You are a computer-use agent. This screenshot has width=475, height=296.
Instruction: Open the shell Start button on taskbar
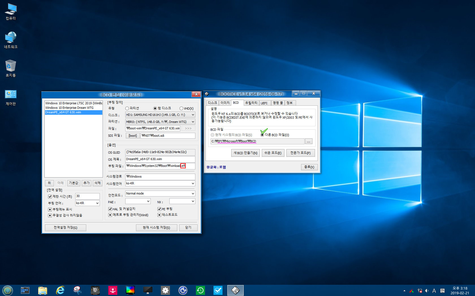pyautogui.click(x=8, y=290)
